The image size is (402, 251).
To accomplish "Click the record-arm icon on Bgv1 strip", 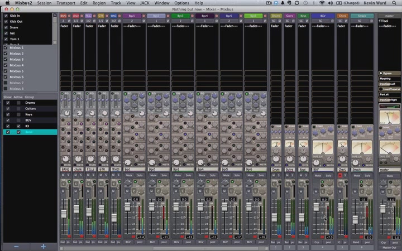I will click(x=143, y=16).
